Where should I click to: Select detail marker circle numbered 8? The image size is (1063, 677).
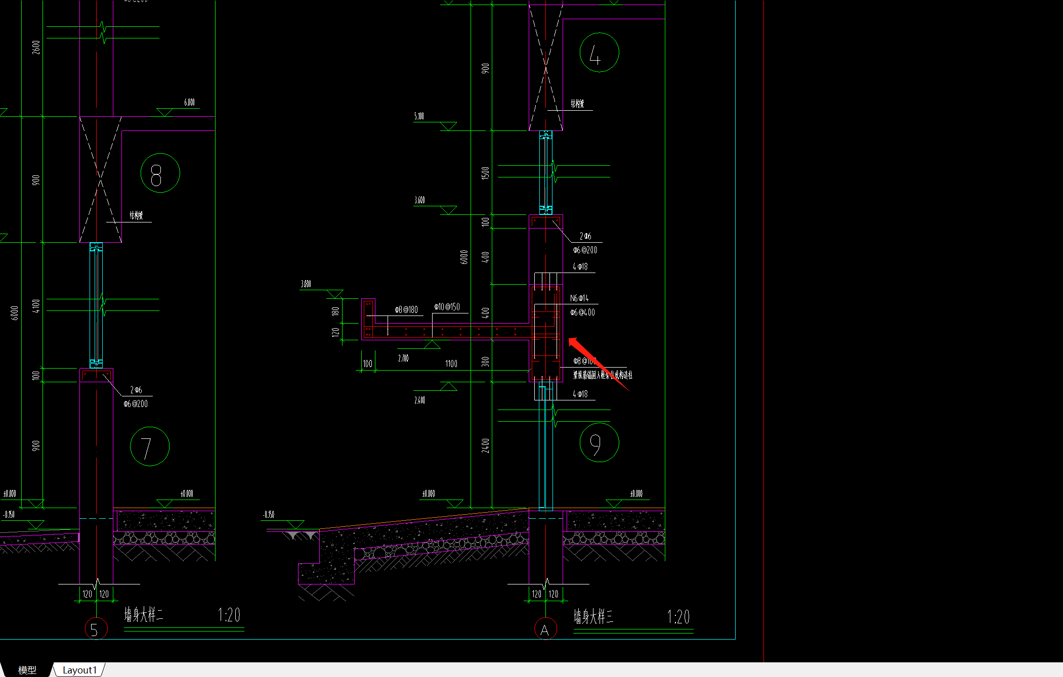coord(160,173)
